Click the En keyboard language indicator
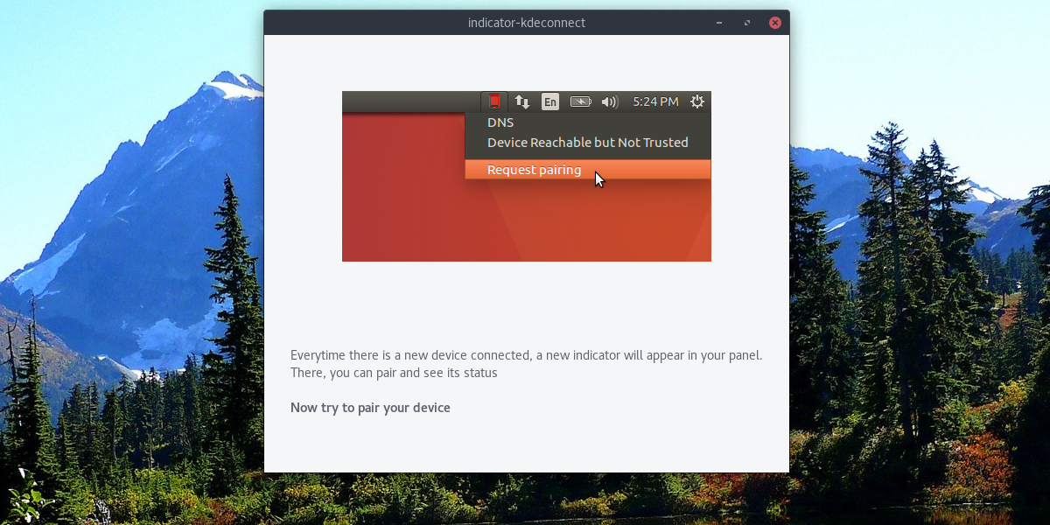The width and height of the screenshot is (1050, 525). pos(549,101)
